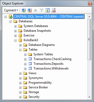The width and height of the screenshot is (94, 102).
Task: Click the Filter funnel icon
Action: coord(42,10)
